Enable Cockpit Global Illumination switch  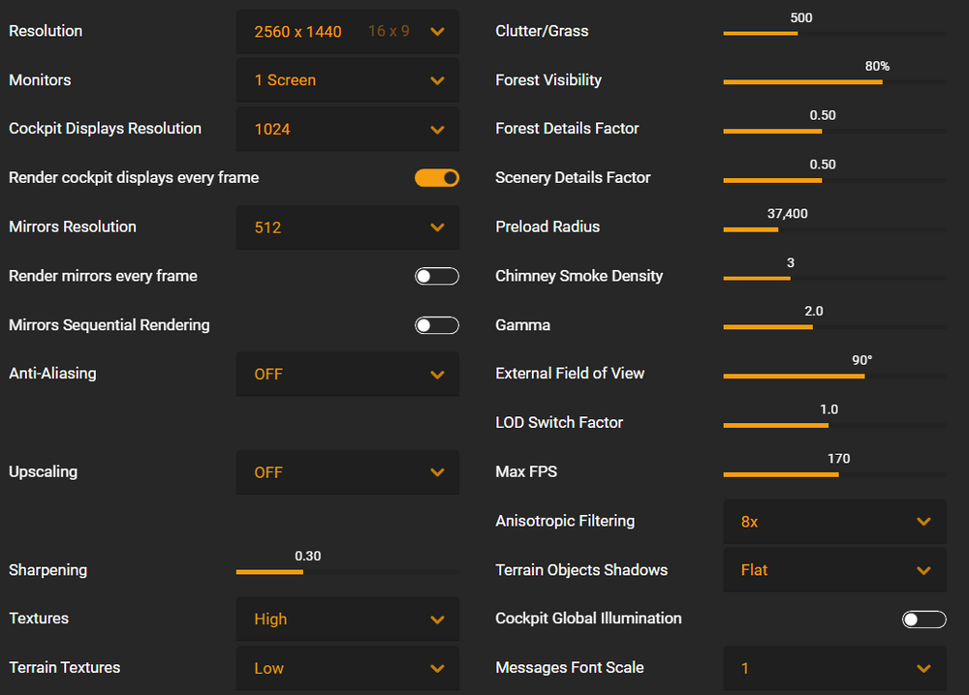(923, 619)
